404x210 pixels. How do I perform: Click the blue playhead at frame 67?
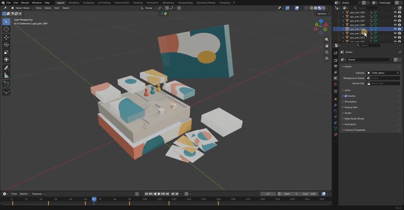(x=94, y=199)
